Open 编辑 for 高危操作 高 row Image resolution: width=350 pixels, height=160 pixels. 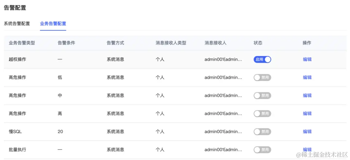coord(307,114)
